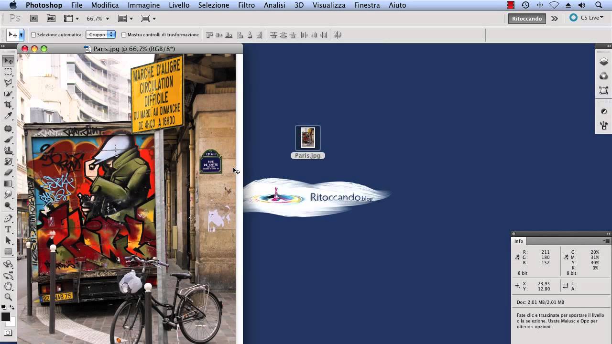Image resolution: width=612 pixels, height=344 pixels.
Task: Open the Tool Presets panel icon
Action: click(603, 126)
